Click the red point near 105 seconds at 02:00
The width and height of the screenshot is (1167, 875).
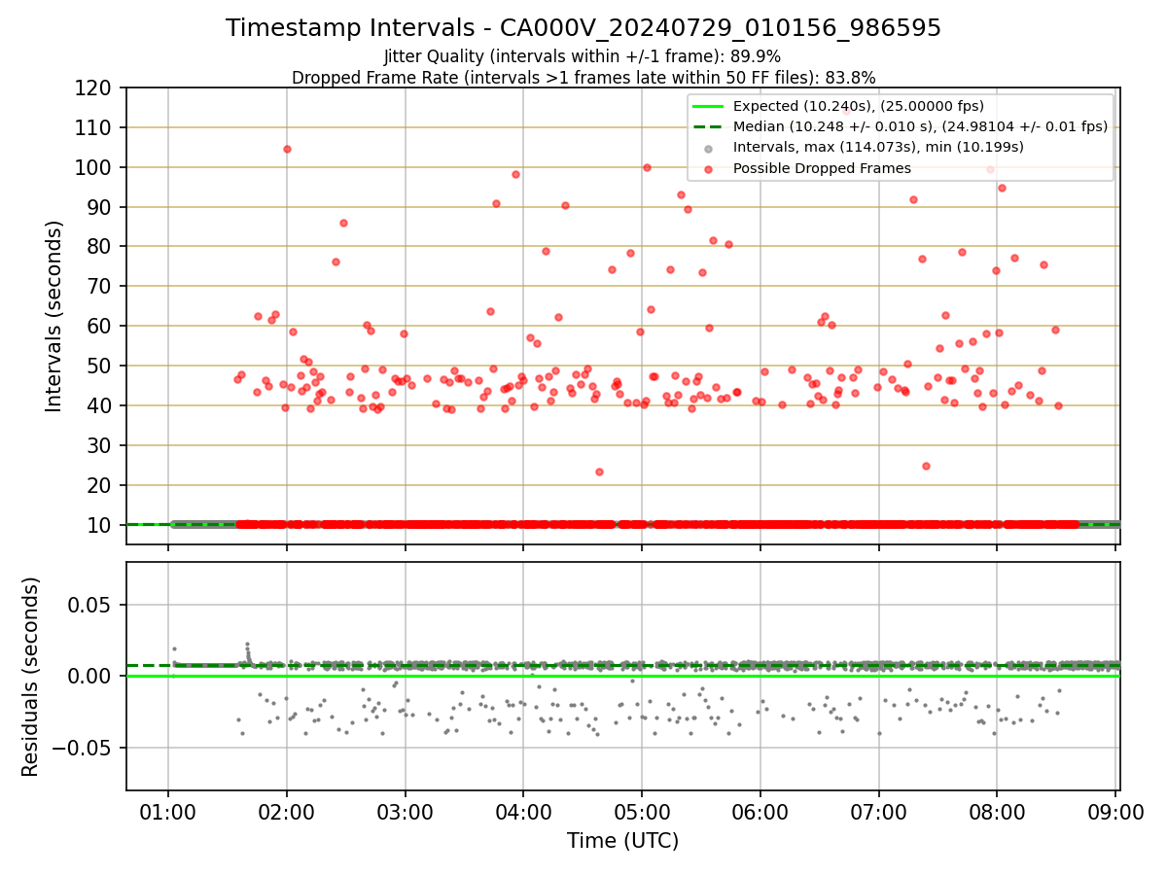[x=287, y=149]
